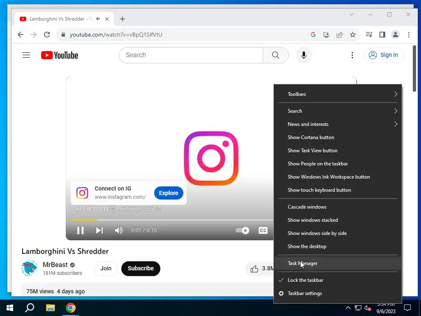The height and width of the screenshot is (316, 421).
Task: Mute tab via speaker icon on tab
Action: [x=98, y=19]
